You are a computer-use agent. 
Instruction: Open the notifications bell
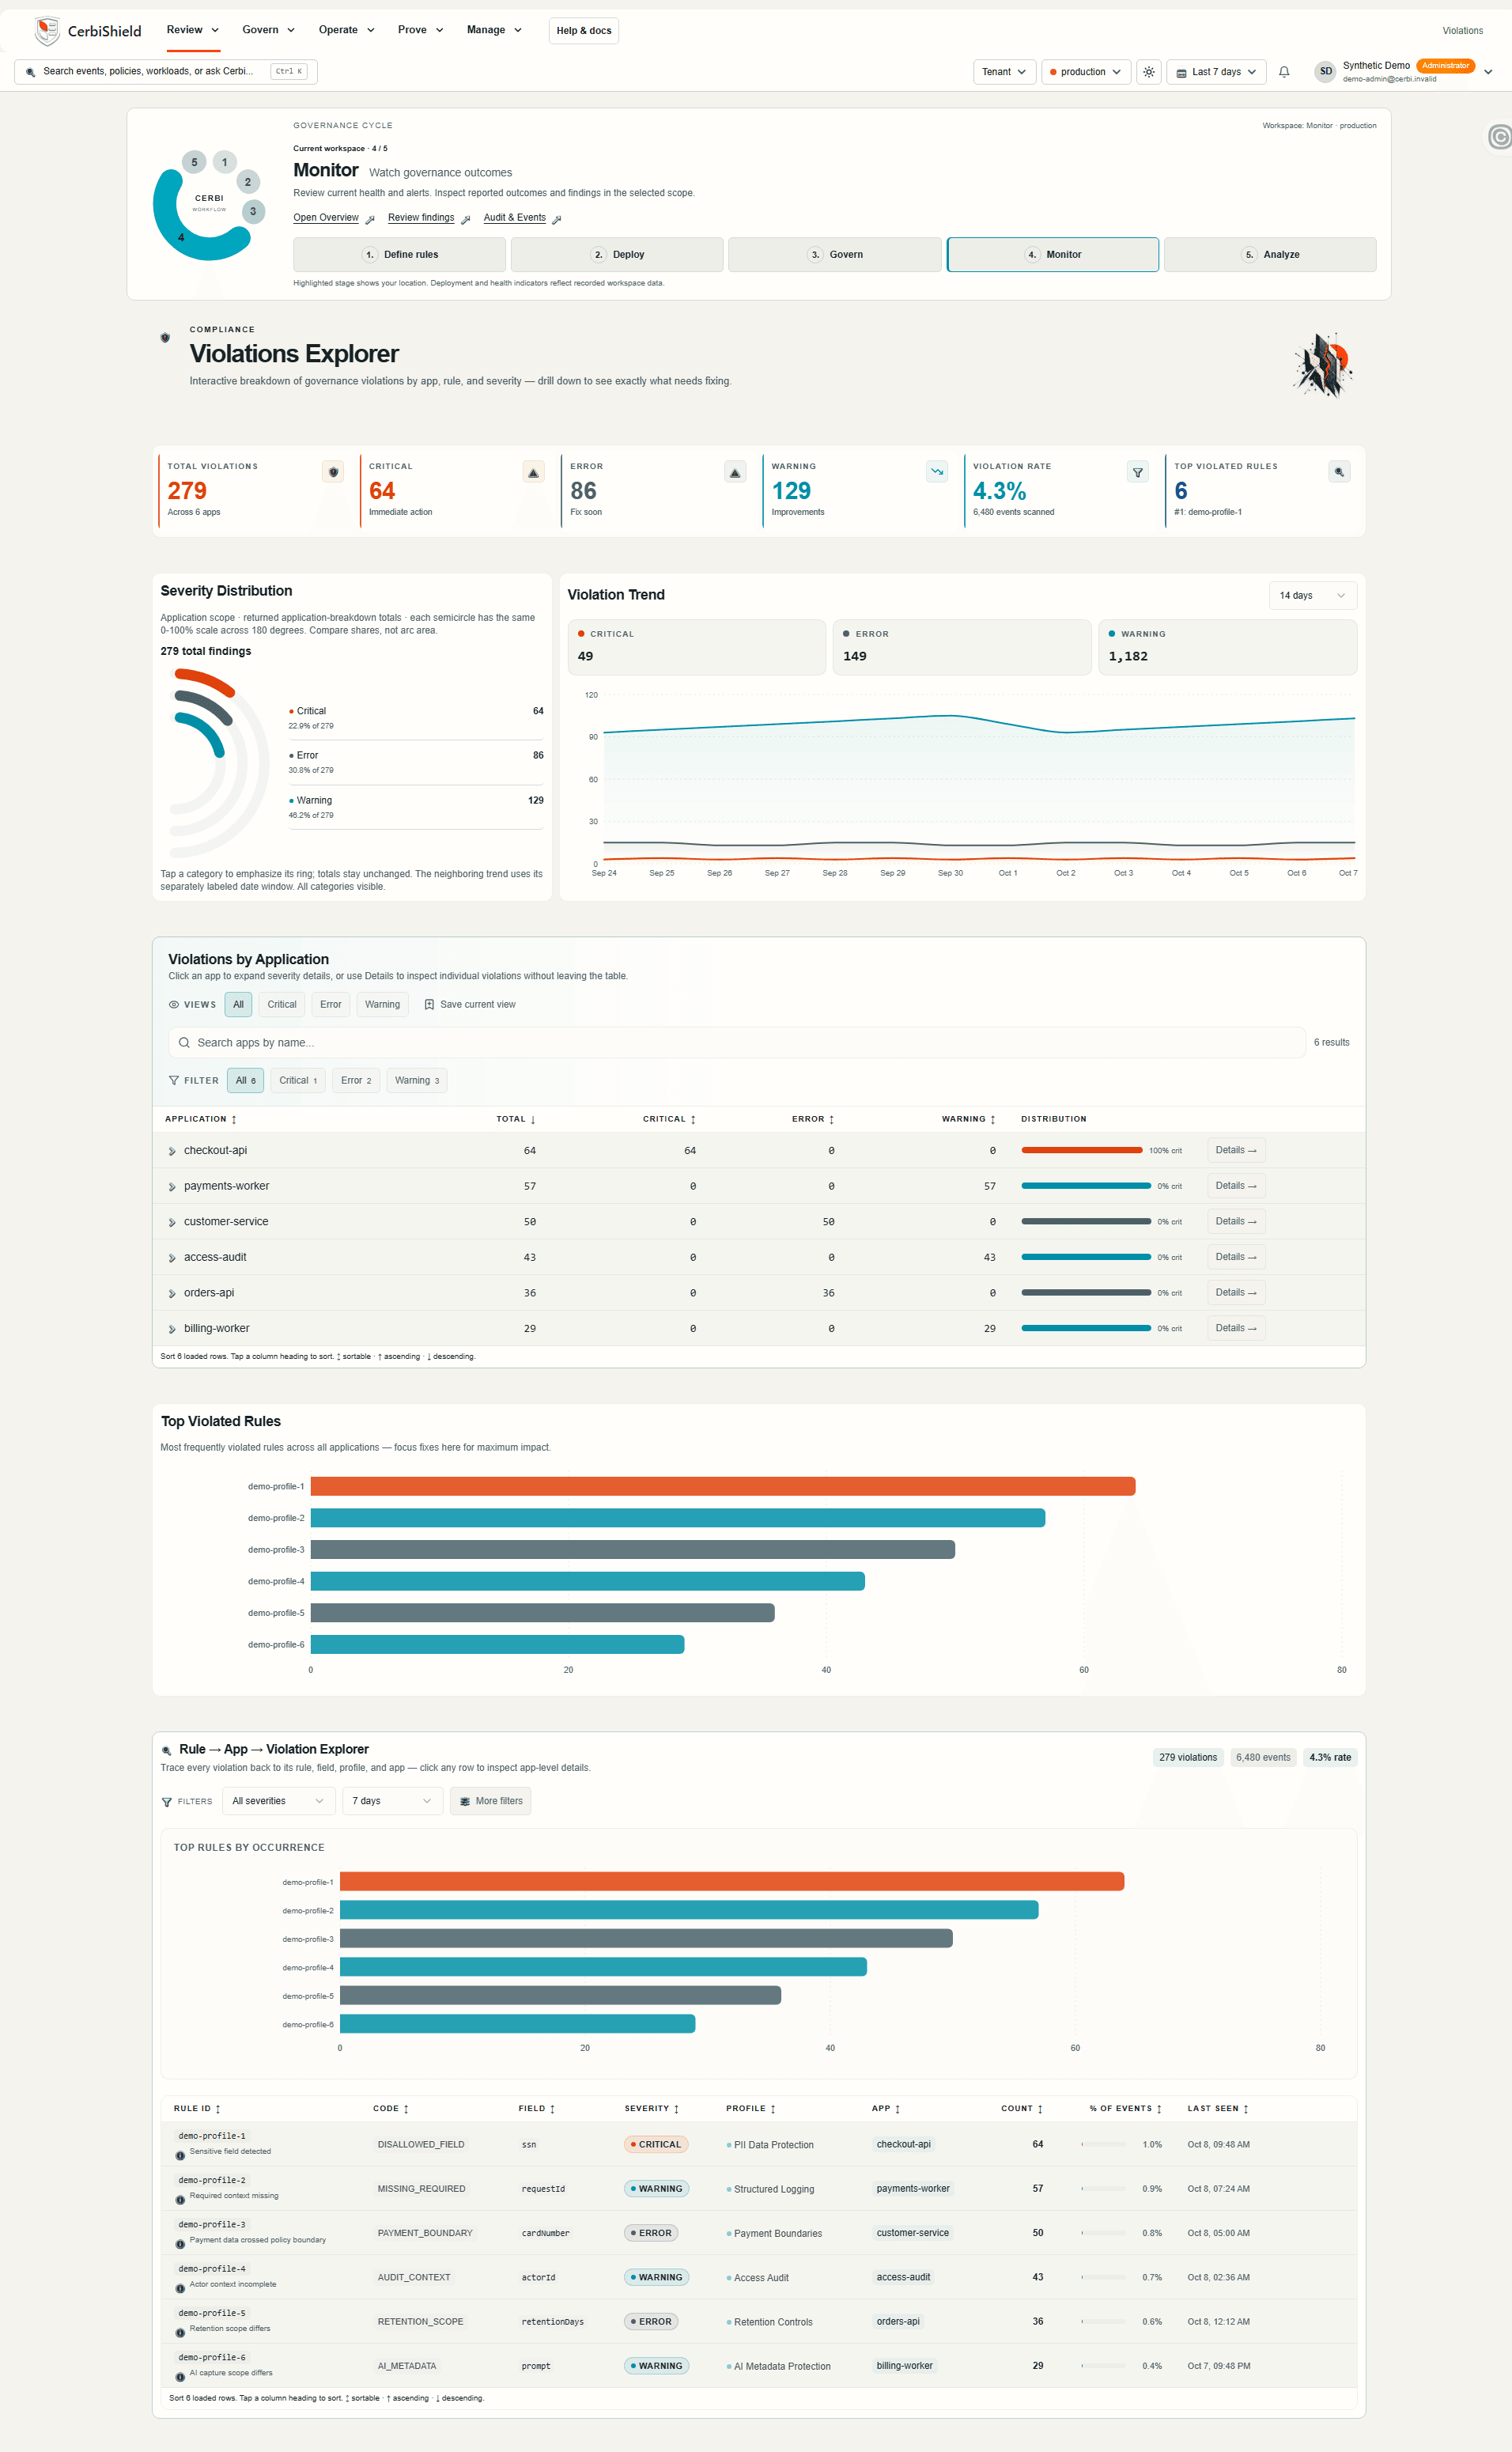(1284, 72)
